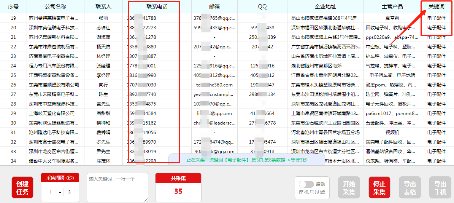Click the 公司名称 column header
This screenshot has height=203, width=454.
(56, 6)
